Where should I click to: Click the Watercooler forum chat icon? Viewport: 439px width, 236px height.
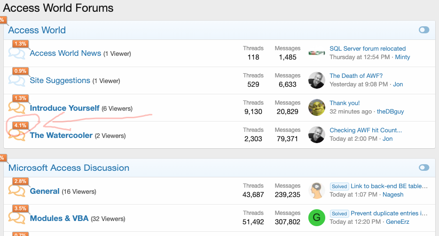coord(17,136)
